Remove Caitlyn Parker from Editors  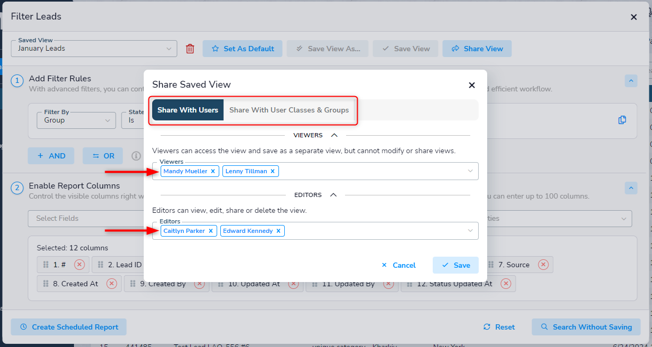211,231
